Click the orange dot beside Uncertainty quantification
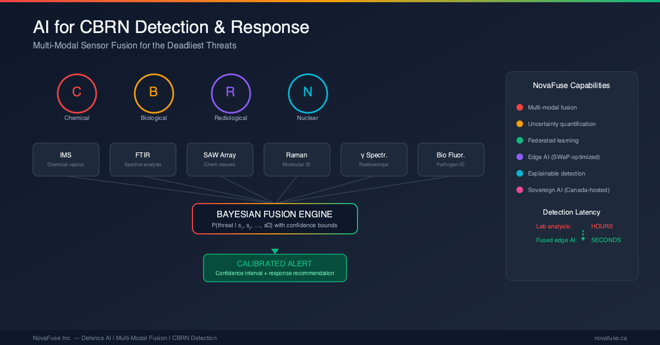This screenshot has width=660, height=345. (520, 124)
